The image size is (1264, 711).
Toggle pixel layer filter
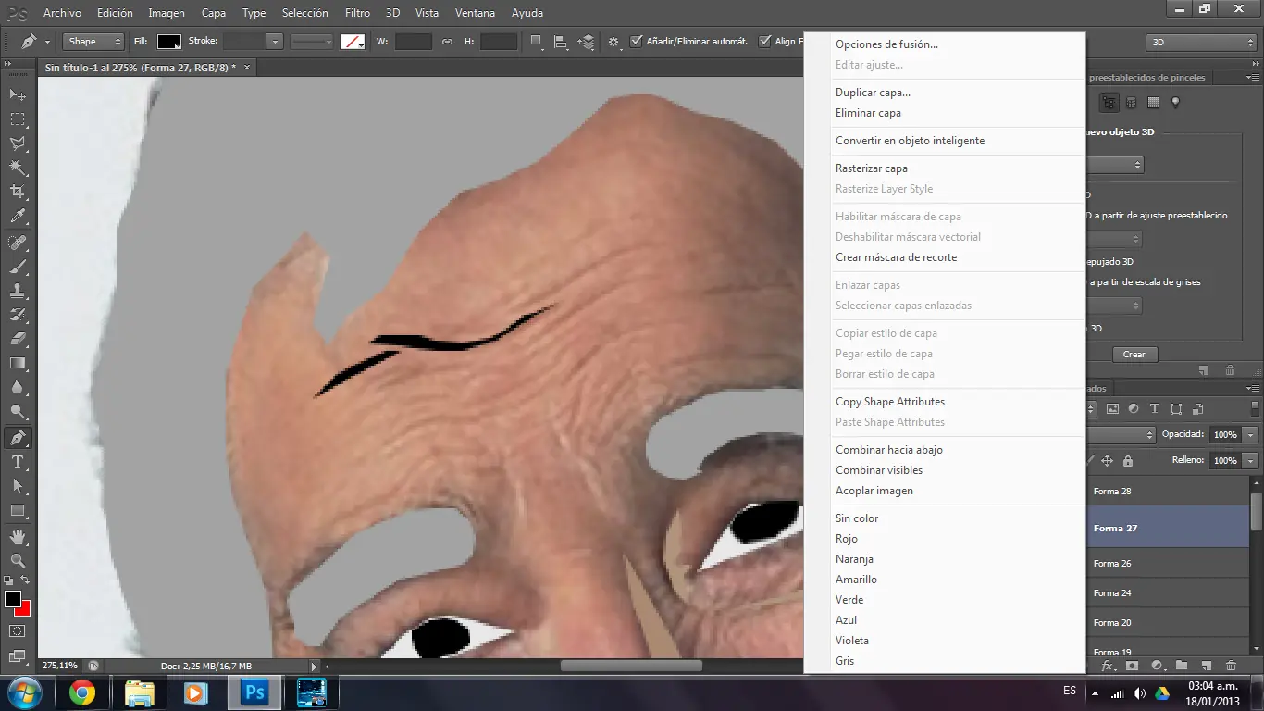(x=1112, y=408)
